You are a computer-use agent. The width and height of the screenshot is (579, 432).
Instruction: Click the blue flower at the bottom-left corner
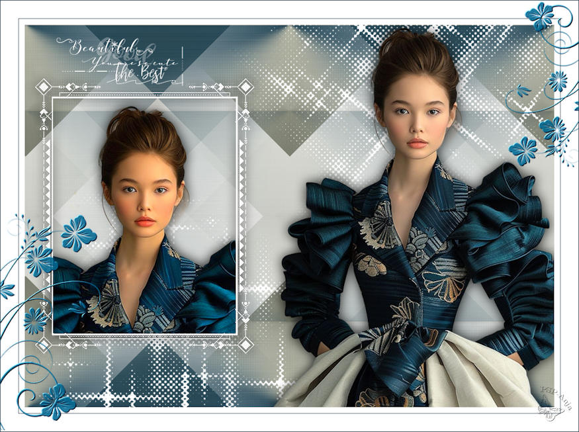coord(57,400)
